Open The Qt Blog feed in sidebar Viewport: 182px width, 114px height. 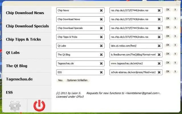tap(27, 66)
